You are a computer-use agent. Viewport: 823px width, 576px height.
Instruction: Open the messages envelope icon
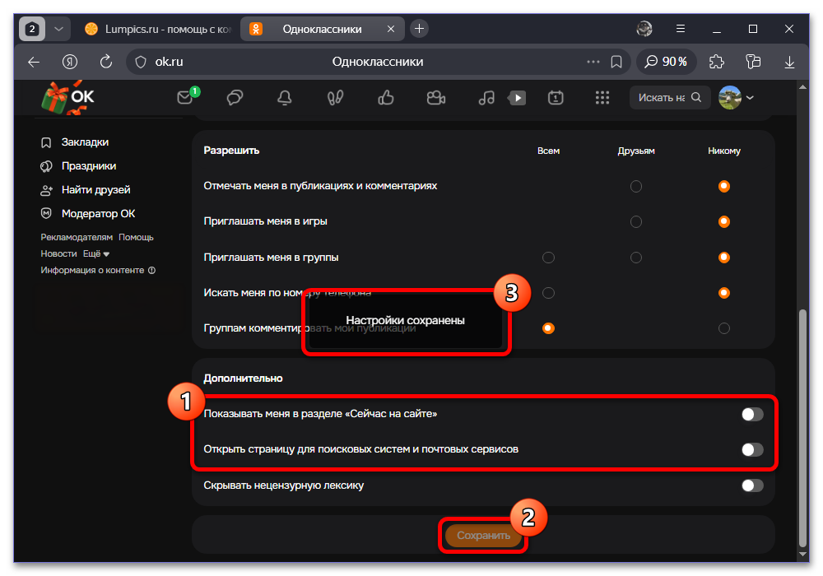185,98
